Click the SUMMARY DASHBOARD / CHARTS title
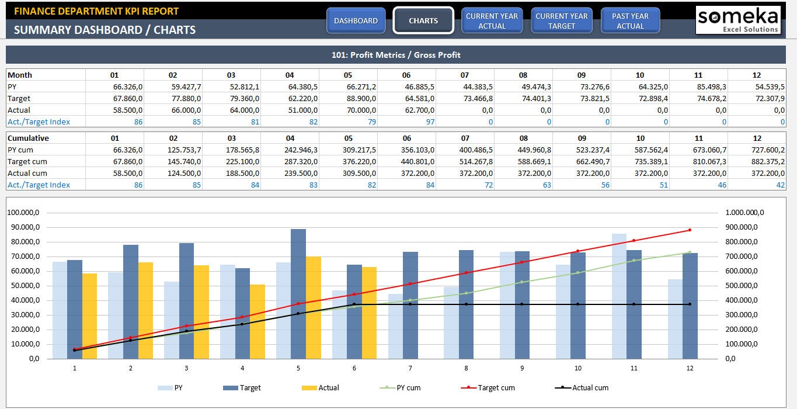The image size is (797, 409). 105,30
